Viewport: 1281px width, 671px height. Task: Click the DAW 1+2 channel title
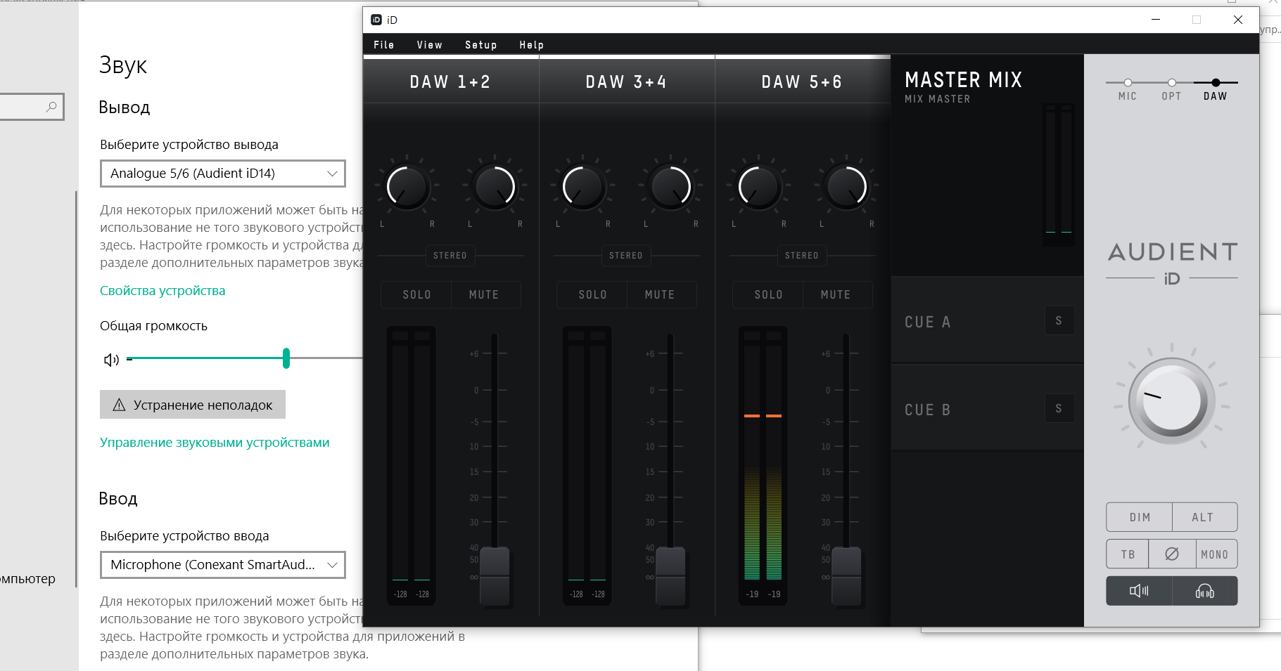(450, 82)
